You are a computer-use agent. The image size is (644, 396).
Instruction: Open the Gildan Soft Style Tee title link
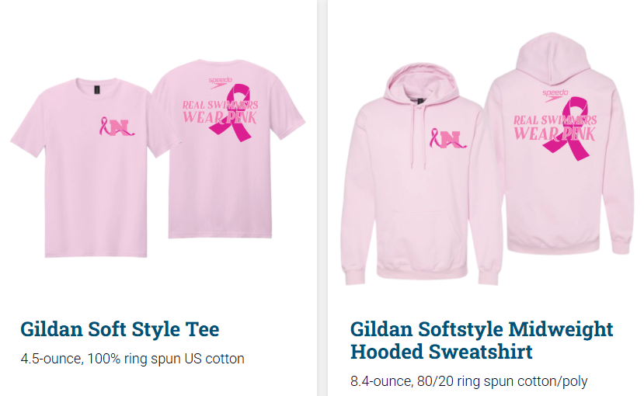click(x=120, y=329)
